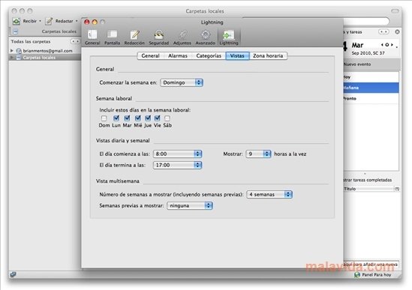Close the tasks panel with the X icon
The image size is (412, 290).
(397, 31)
